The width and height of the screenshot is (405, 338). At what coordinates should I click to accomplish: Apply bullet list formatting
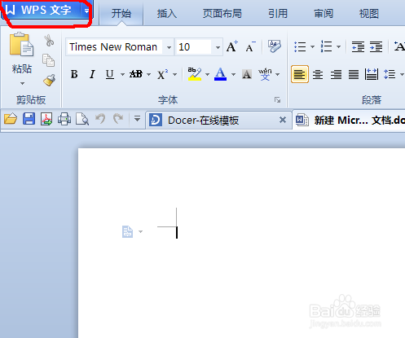click(300, 46)
